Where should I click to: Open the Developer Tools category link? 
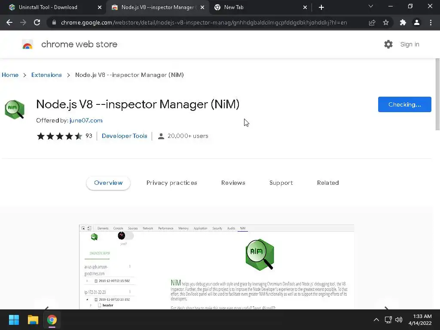click(125, 136)
